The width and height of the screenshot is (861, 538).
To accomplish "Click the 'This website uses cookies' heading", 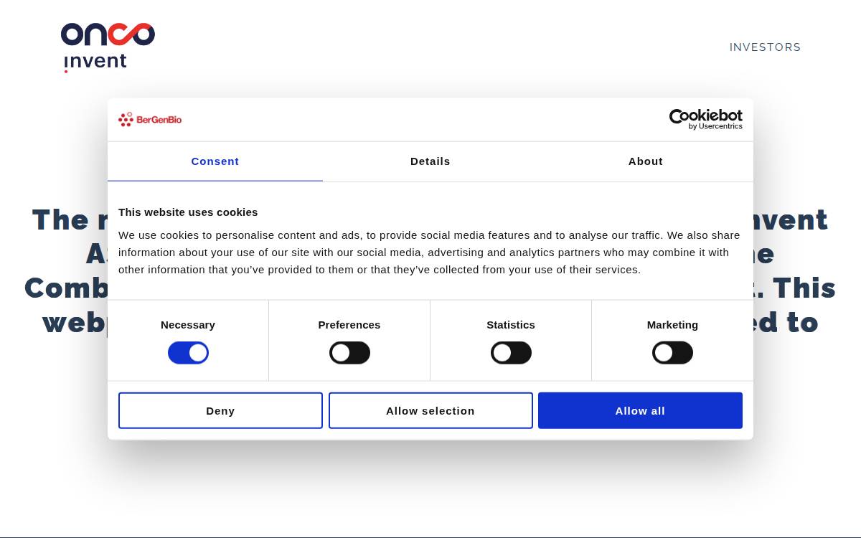I will [x=188, y=212].
